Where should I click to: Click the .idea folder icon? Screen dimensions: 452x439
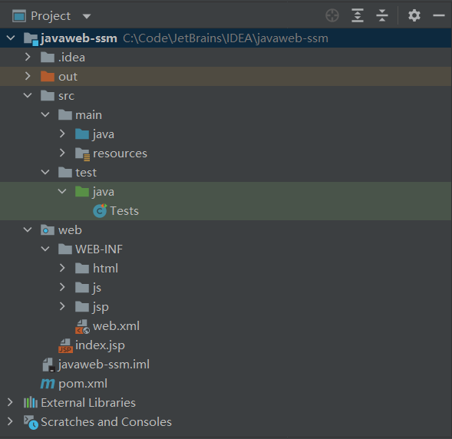(x=48, y=57)
